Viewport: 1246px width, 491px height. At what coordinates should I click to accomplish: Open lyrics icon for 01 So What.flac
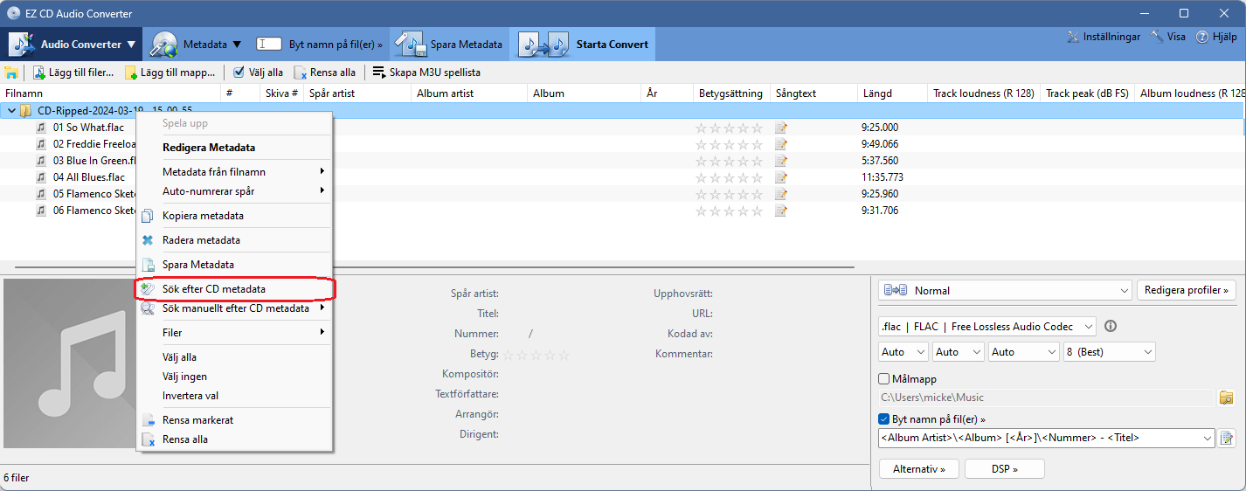click(781, 128)
